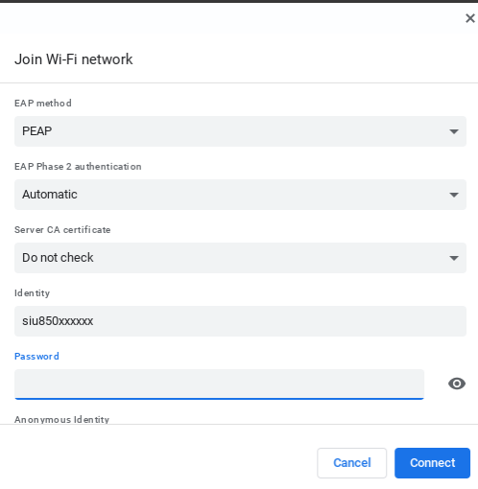Image resolution: width=478 pixels, height=489 pixels.
Task: Open the Server CA certificate dropdown
Action: tap(240, 258)
